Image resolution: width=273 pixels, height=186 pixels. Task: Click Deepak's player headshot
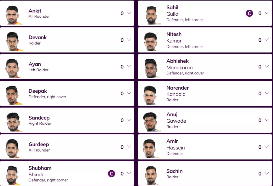pos(13,95)
